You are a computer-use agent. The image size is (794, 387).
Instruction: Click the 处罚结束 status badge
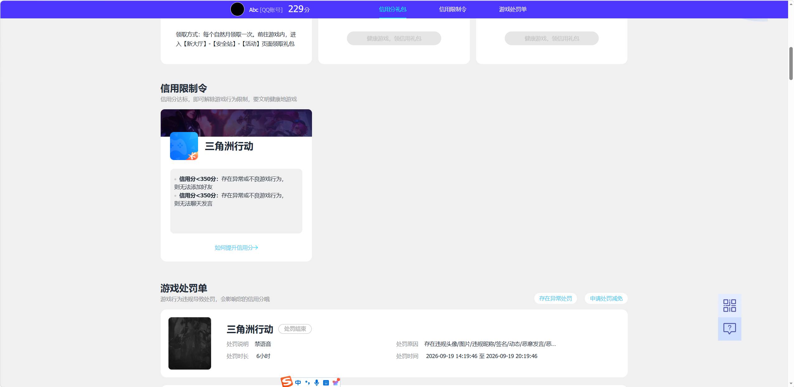point(295,329)
